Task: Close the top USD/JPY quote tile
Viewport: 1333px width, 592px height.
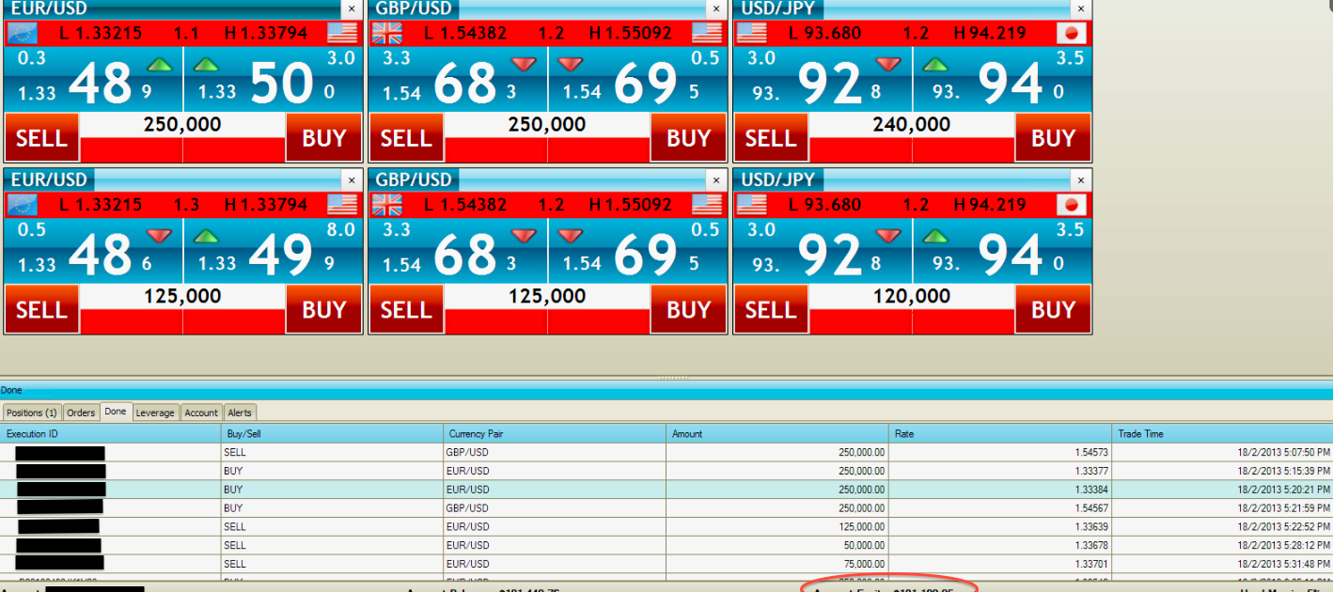Action: click(x=1081, y=8)
